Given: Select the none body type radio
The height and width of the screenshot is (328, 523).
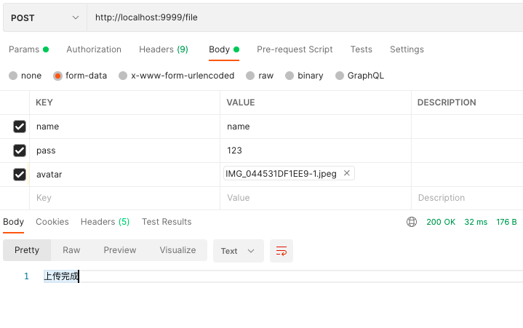Looking at the screenshot, I should coord(13,76).
